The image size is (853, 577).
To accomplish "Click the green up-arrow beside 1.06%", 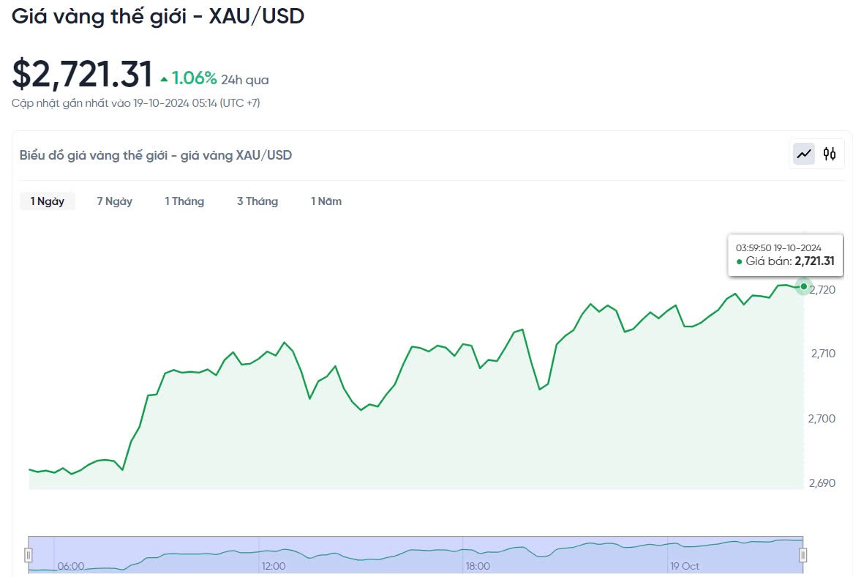I will click(164, 78).
